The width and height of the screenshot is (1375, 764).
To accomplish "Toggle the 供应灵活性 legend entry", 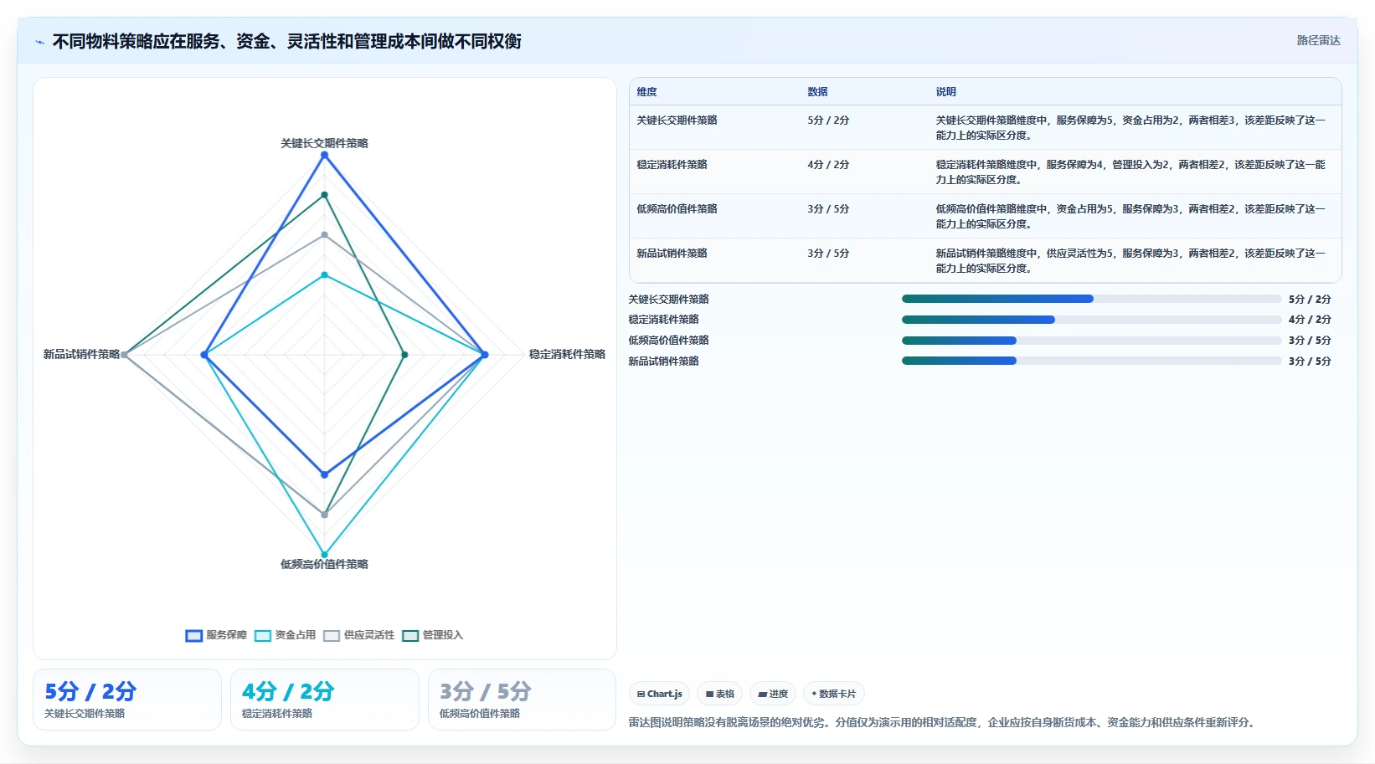I will (x=358, y=635).
